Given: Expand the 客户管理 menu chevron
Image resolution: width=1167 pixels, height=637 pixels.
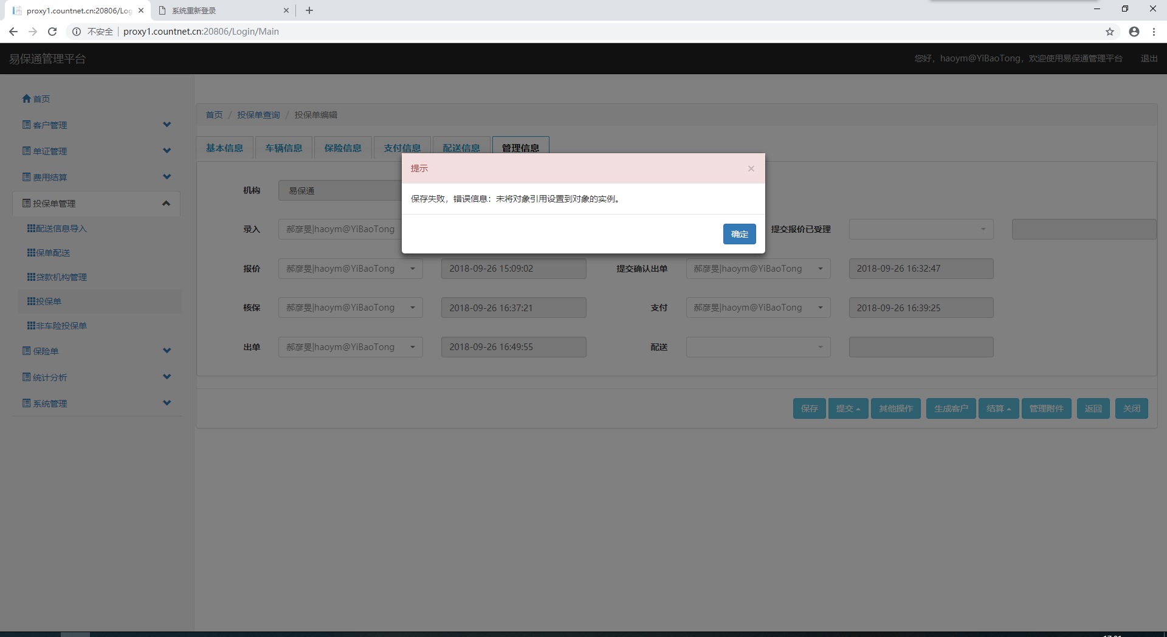Looking at the screenshot, I should (x=167, y=125).
